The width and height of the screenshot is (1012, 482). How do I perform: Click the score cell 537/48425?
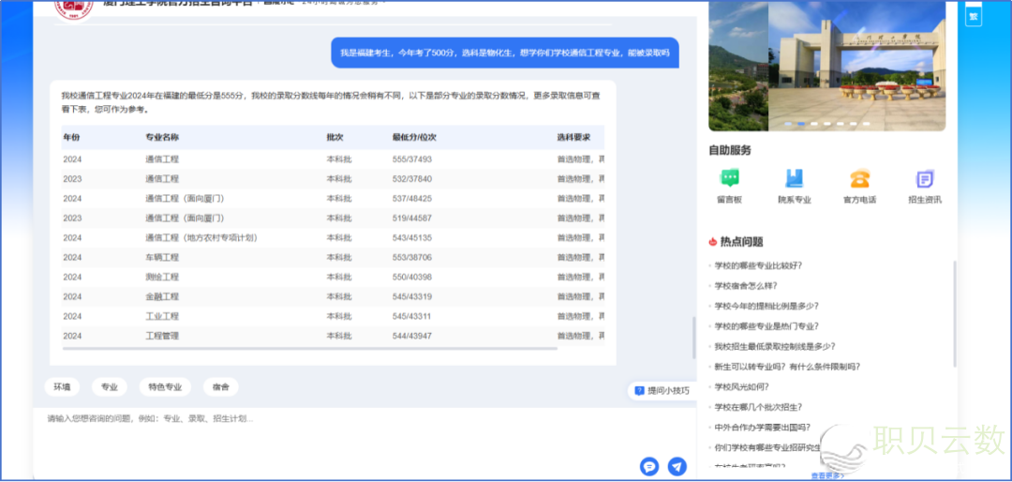pos(411,199)
